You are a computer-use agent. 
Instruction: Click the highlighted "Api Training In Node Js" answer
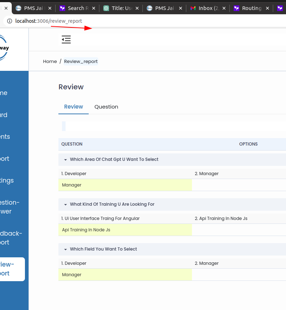(86, 230)
